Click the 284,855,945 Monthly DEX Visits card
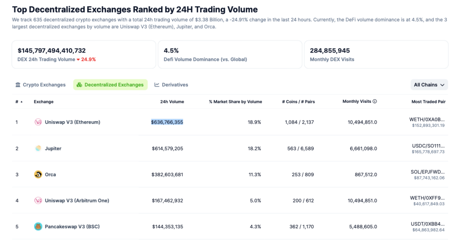This screenshot has height=243, width=473. coord(376,54)
